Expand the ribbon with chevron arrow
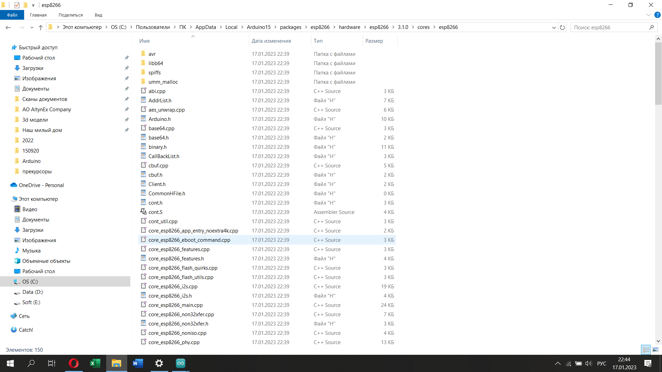The width and height of the screenshot is (662, 372). (648, 15)
